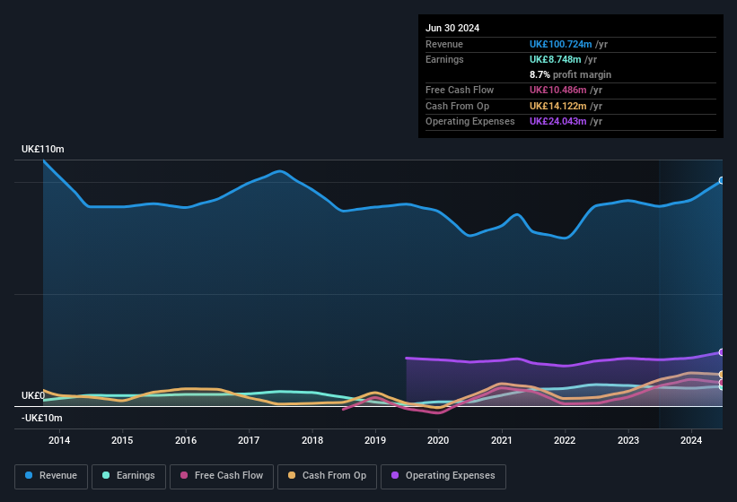
Task: Click the UK£8.748m earnings value in tooltip
Action: [x=557, y=59]
